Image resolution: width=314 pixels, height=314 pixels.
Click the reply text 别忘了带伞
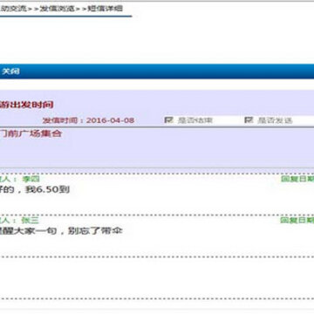[x=95, y=231]
